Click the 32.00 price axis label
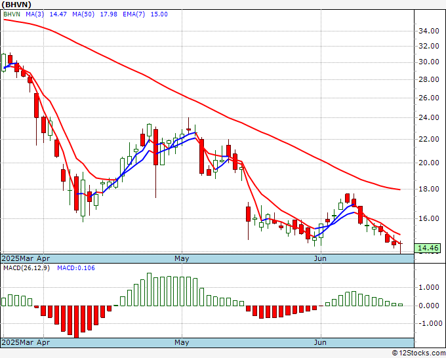446x358 pixels. pos(429,46)
